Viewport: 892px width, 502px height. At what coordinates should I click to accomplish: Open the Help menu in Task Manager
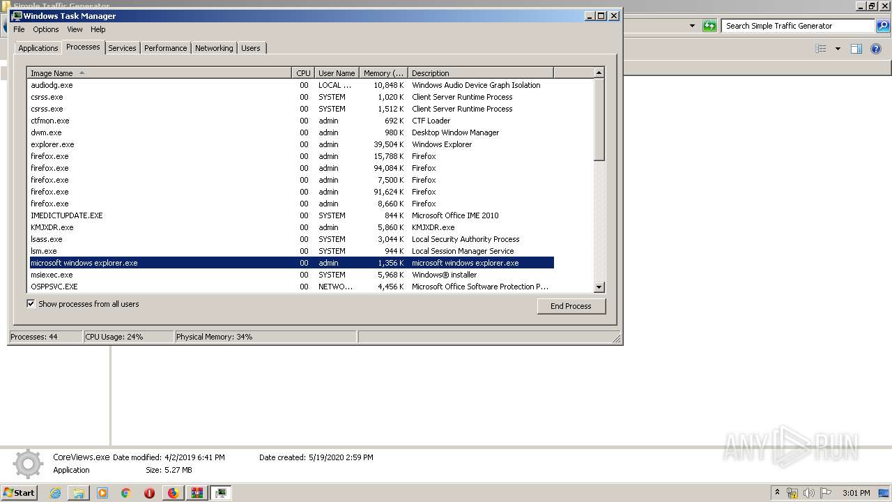coord(98,29)
